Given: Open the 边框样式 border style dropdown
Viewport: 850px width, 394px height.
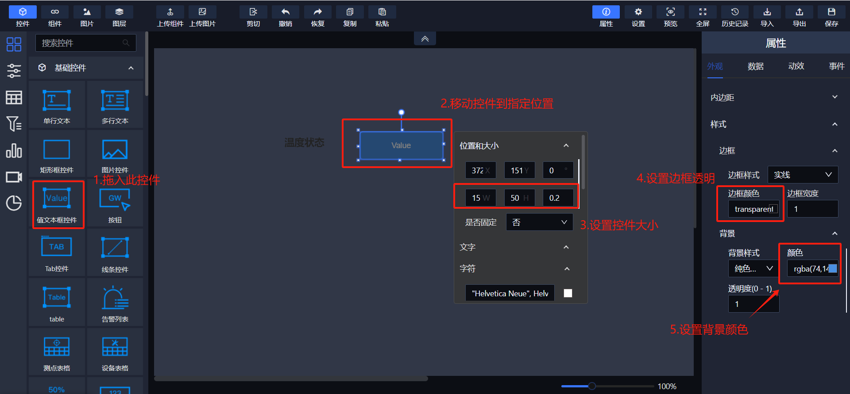Looking at the screenshot, I should pyautogui.click(x=803, y=175).
